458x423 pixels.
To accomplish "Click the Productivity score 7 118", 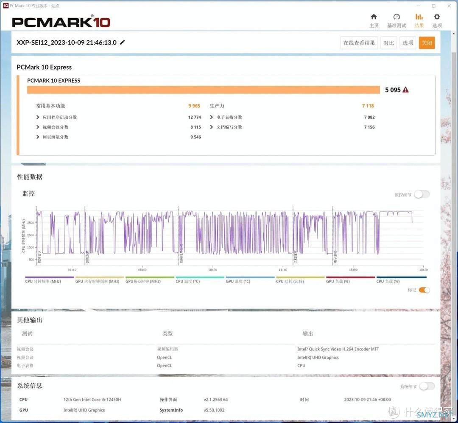I will pyautogui.click(x=368, y=106).
